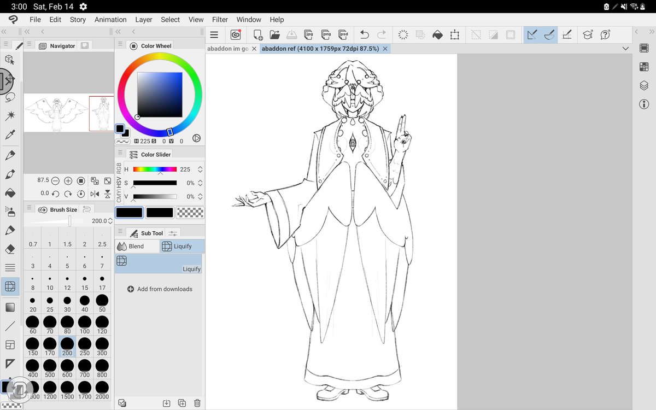Select the Pen tool
656x410 pixels.
coord(9,156)
